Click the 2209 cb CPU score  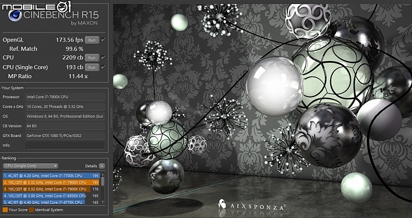pyautogui.click(x=73, y=58)
